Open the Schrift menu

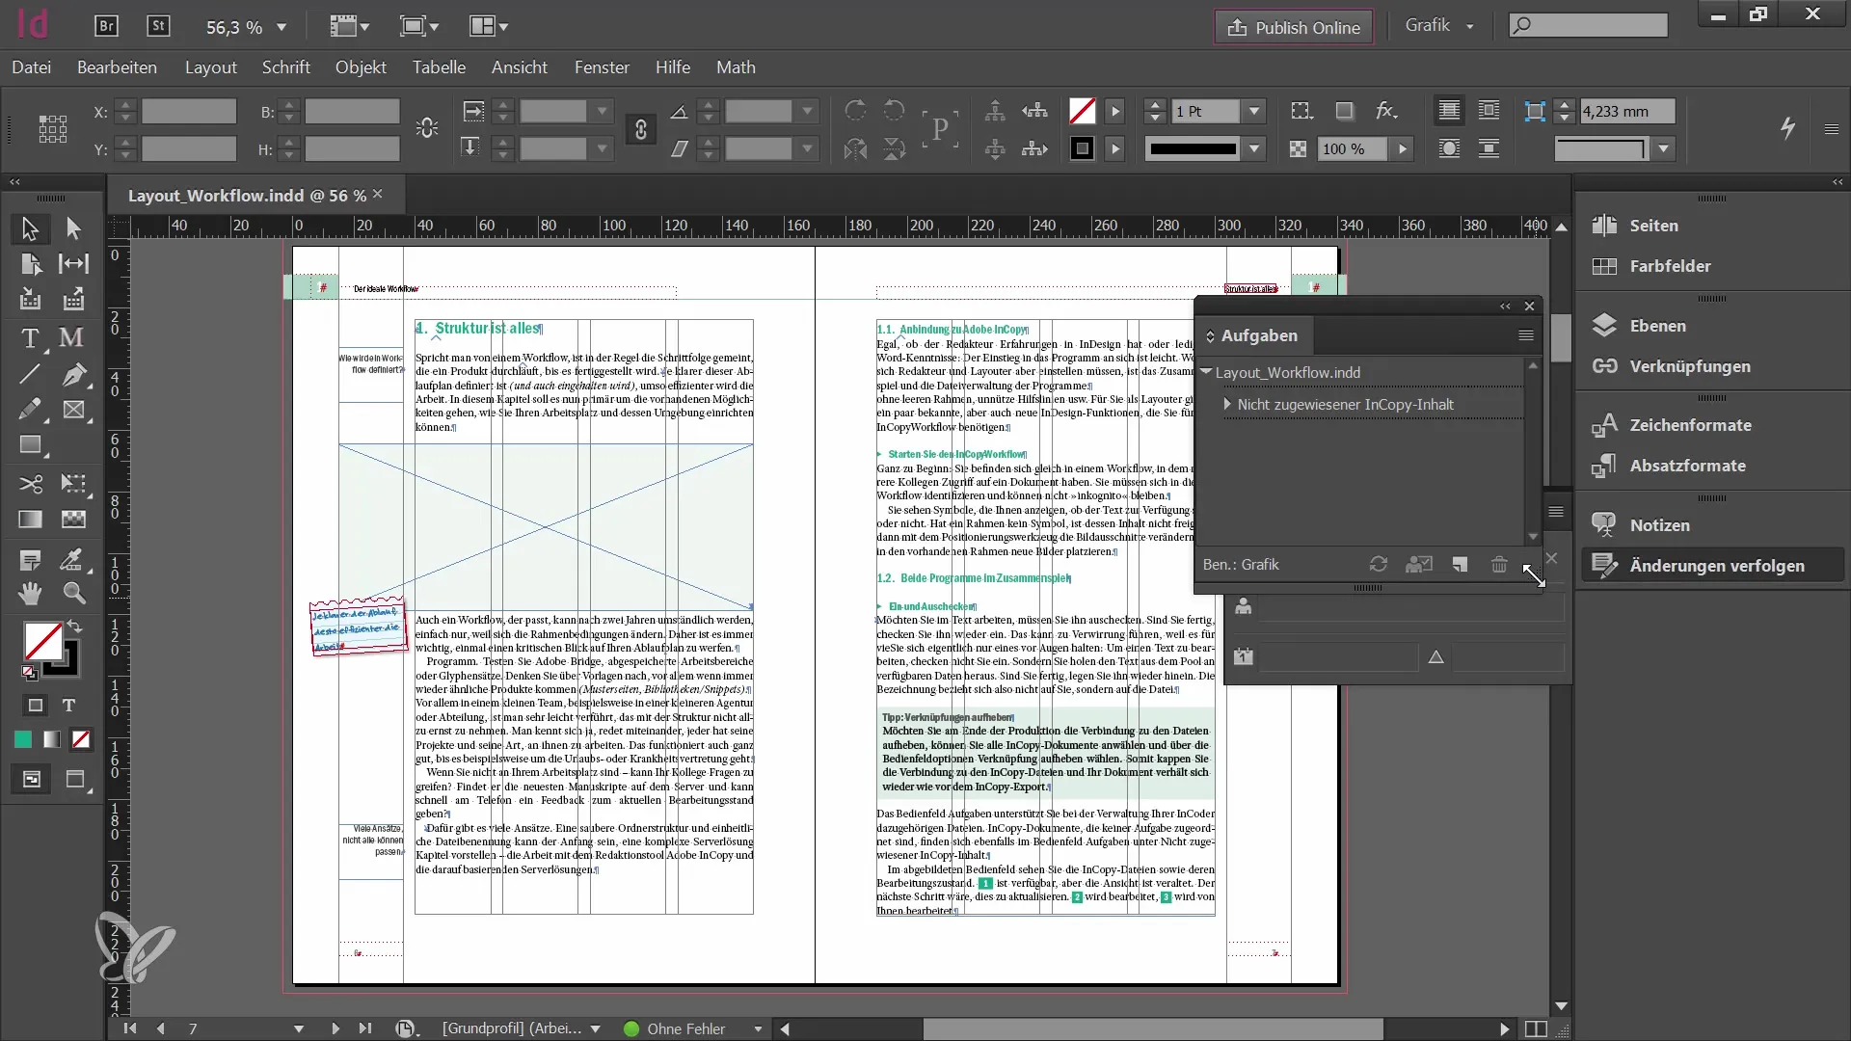click(x=286, y=67)
